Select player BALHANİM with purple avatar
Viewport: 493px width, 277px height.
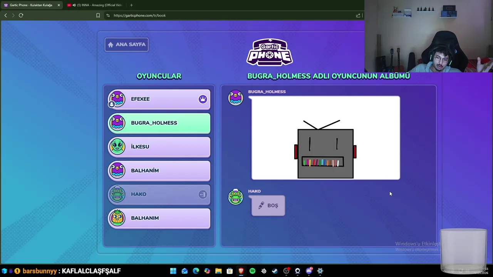tap(159, 171)
